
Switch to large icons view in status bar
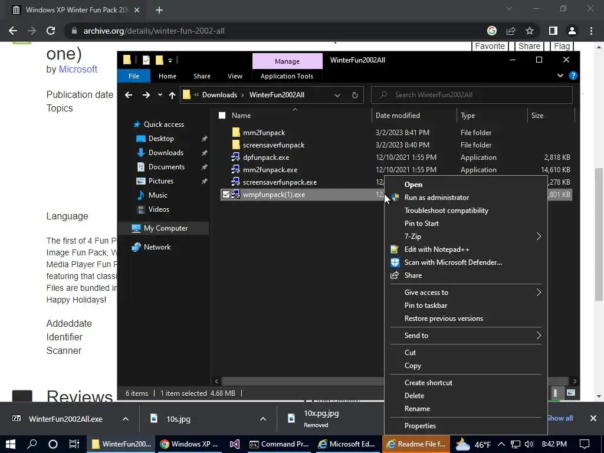(x=570, y=393)
